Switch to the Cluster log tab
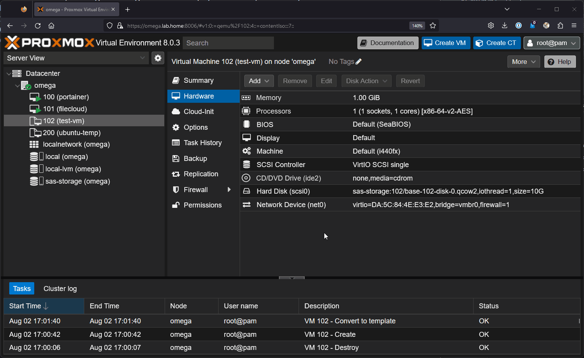The image size is (584, 358). point(60,289)
